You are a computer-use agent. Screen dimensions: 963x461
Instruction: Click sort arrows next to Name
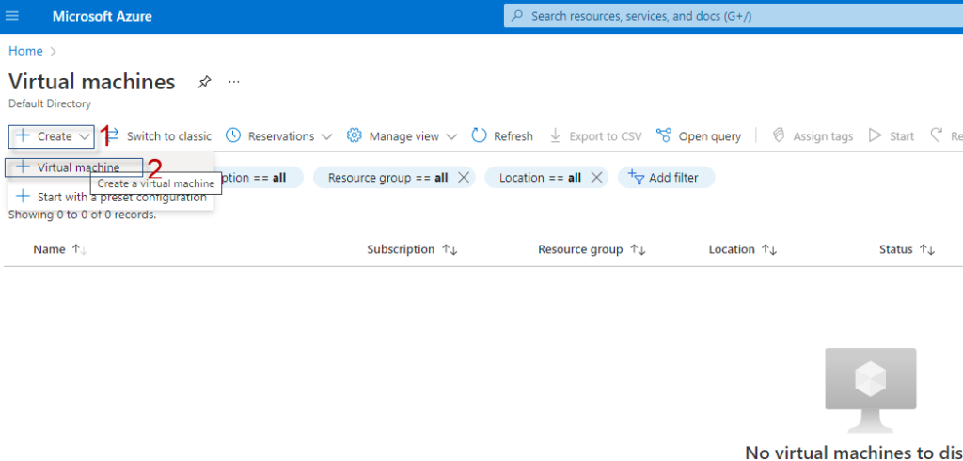click(x=80, y=249)
